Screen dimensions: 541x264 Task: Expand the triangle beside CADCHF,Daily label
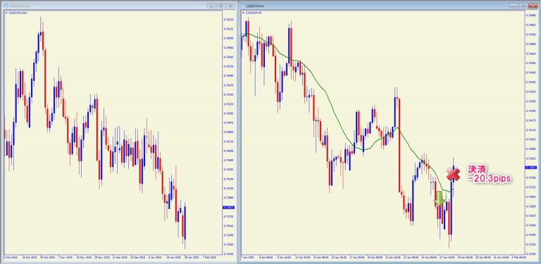coord(6,13)
